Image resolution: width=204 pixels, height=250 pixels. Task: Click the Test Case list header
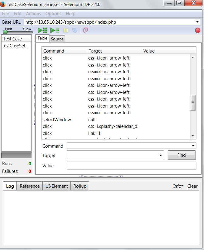(x=16, y=39)
